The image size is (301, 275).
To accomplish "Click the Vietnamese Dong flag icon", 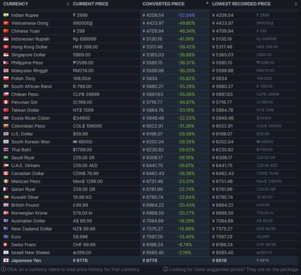I will [x=6, y=23].
